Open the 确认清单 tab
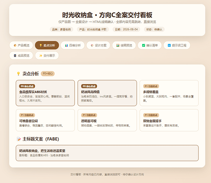The image size is (211, 183). pos(150,45)
